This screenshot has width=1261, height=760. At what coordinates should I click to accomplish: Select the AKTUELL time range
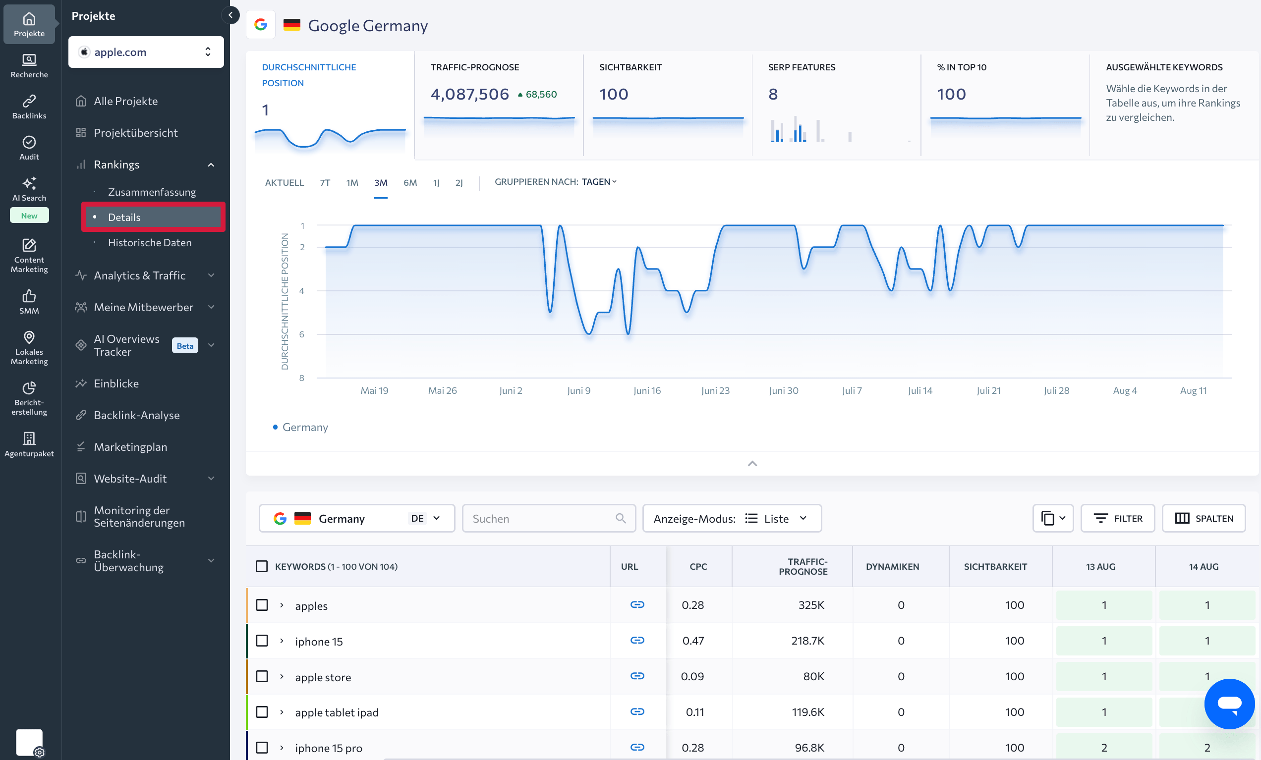(284, 183)
